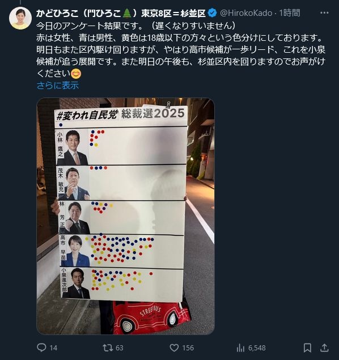Click the like count 156
Viewport: 339px width, 360px height.
pos(188,348)
